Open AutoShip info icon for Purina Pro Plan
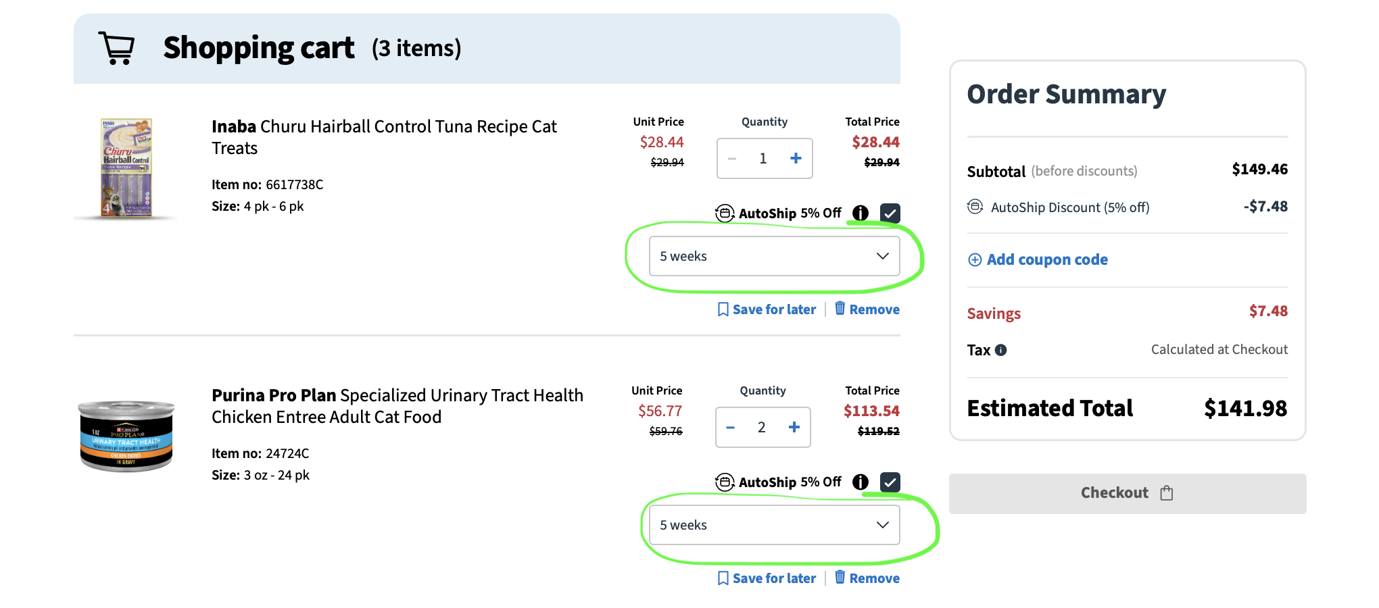The height and width of the screenshot is (608, 1379). [x=860, y=482]
